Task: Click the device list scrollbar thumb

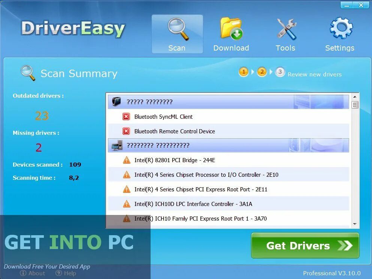Action: [355, 104]
